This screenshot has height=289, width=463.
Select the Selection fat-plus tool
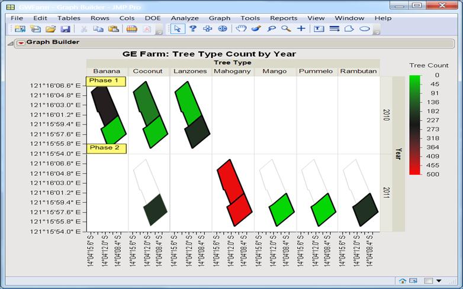pos(208,28)
